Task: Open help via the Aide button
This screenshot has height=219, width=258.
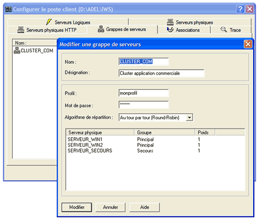Action: [144, 207]
